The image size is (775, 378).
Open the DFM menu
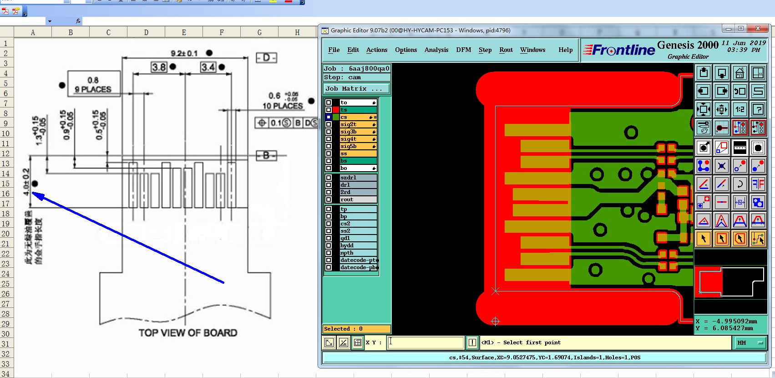pyautogui.click(x=464, y=50)
